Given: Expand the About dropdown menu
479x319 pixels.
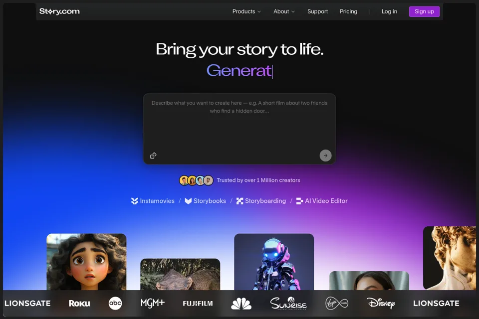Looking at the screenshot, I should pos(284,11).
